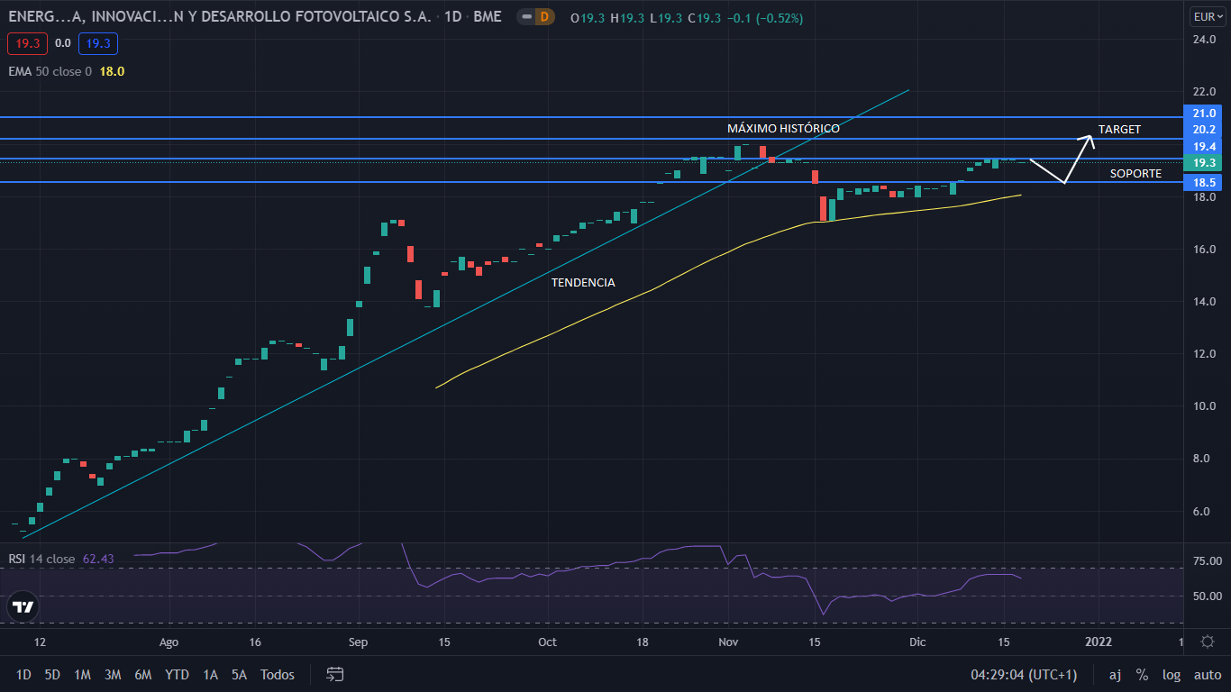Click the blue 19.3 buy price box
Image resolution: width=1231 pixels, height=692 pixels.
(97, 43)
